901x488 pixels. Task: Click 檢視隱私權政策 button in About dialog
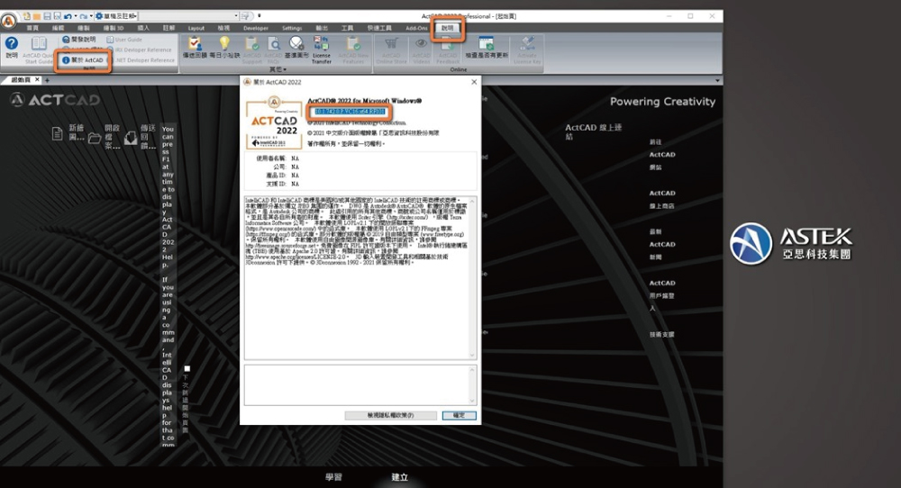click(390, 415)
